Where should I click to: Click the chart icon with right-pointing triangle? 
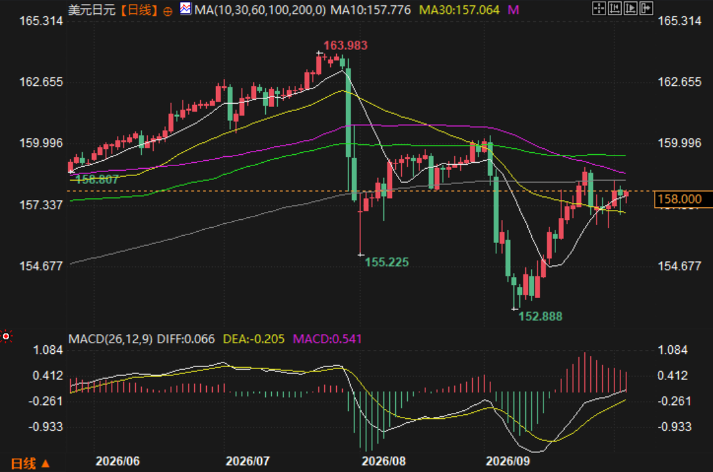(x=630, y=8)
